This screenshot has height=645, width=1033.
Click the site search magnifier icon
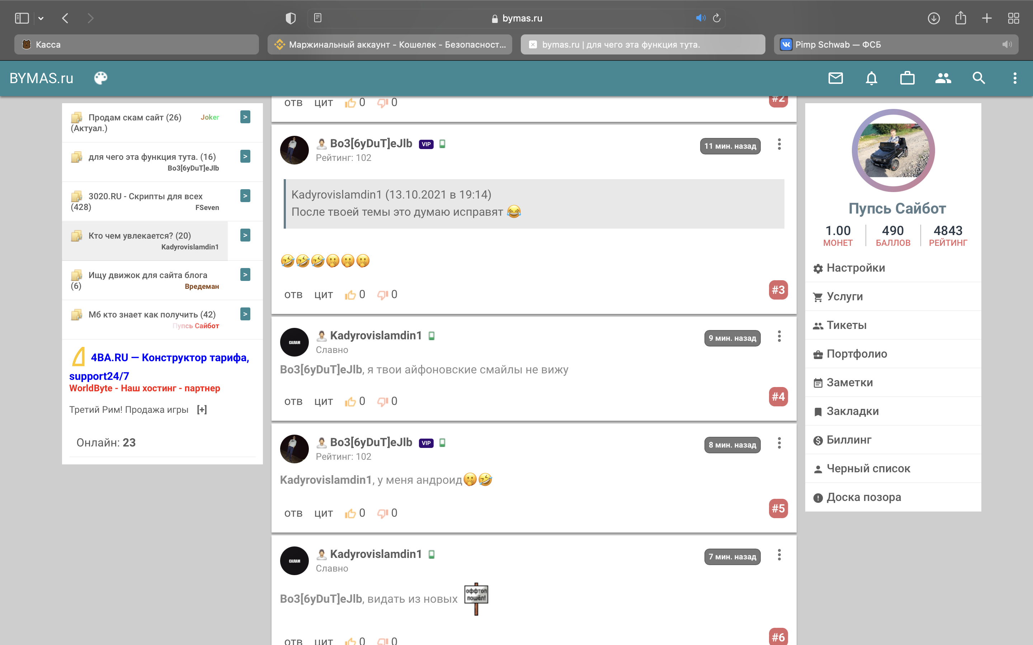point(979,78)
